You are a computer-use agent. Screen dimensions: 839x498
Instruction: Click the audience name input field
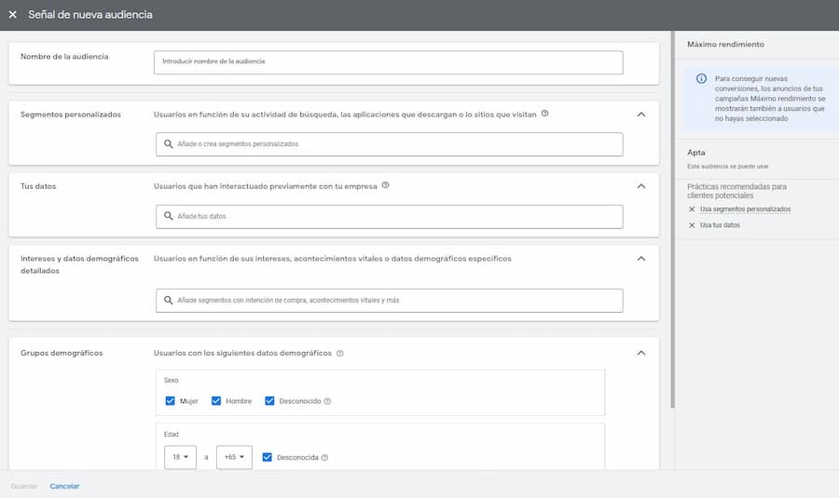[388, 61]
